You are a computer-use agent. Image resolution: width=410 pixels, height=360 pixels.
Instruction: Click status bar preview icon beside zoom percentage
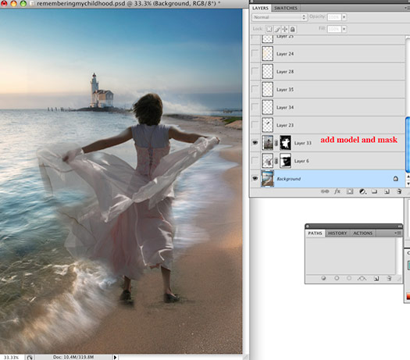click(x=30, y=358)
